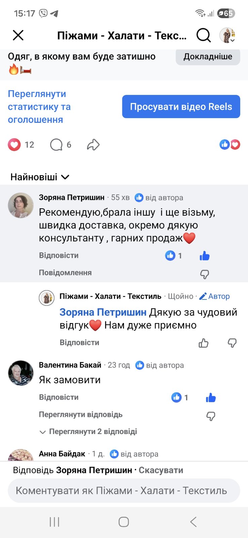Open Зоряна Петришин's profile picture
Viewport: 248px width, 538px height.
click(x=21, y=205)
